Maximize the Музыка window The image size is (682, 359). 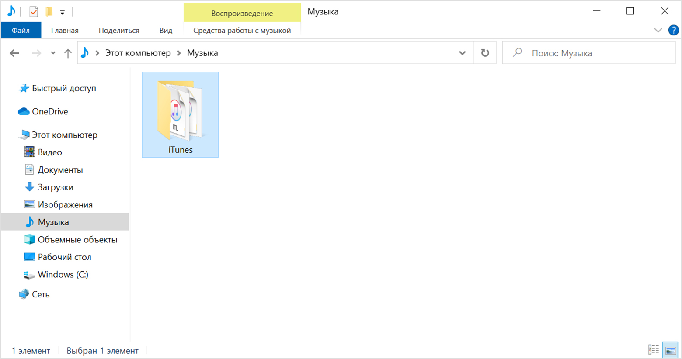coord(630,11)
